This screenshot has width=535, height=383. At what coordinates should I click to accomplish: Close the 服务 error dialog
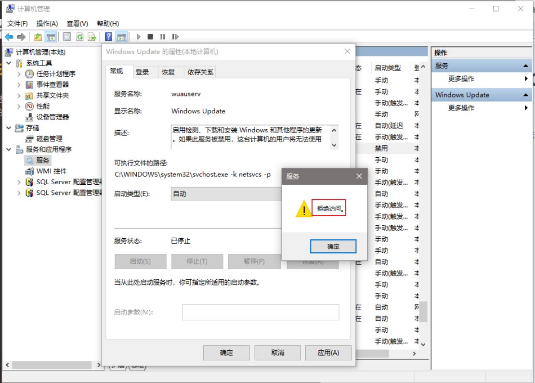coord(359,177)
